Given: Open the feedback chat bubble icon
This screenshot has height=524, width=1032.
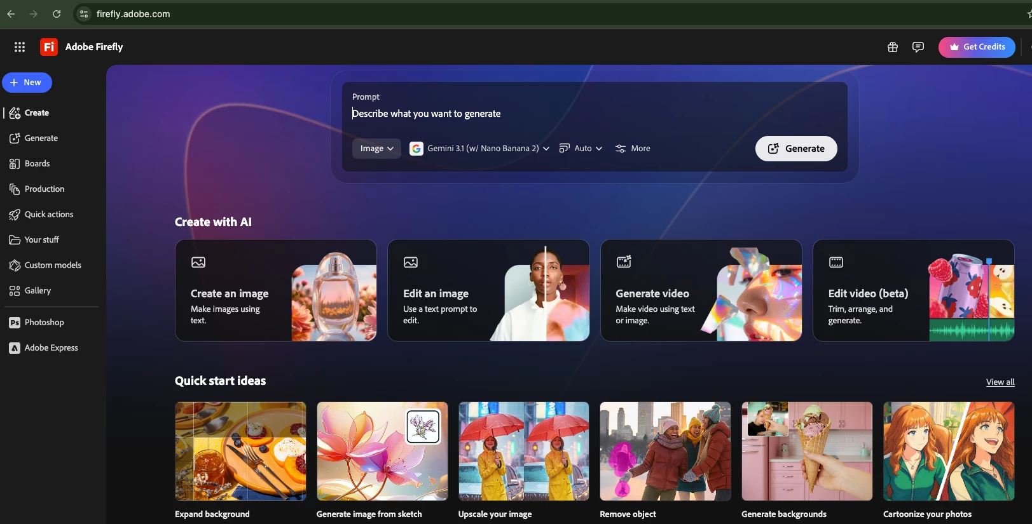Looking at the screenshot, I should 918,47.
